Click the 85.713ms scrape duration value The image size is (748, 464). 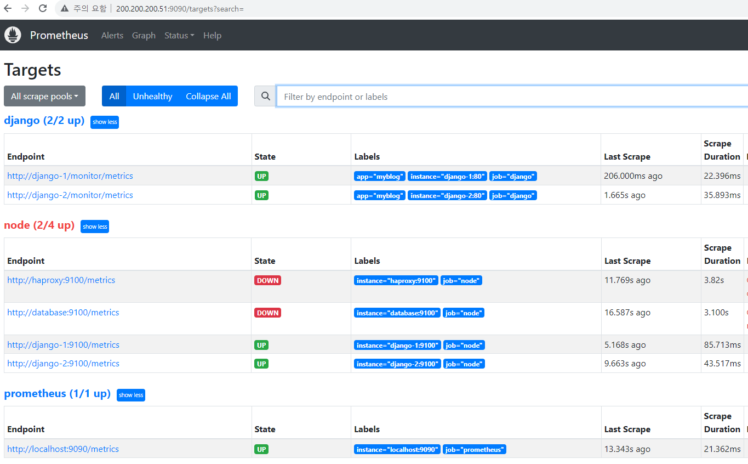[x=722, y=345]
